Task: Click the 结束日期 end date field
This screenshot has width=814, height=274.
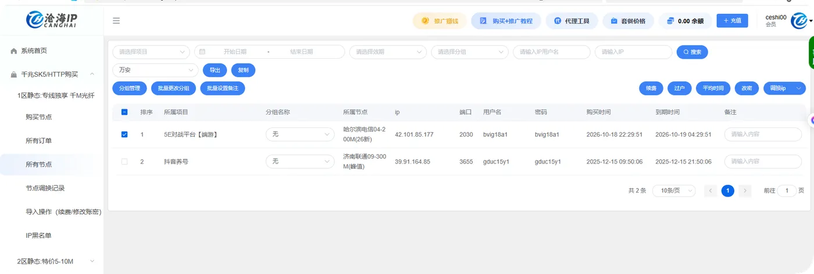Action: click(301, 52)
